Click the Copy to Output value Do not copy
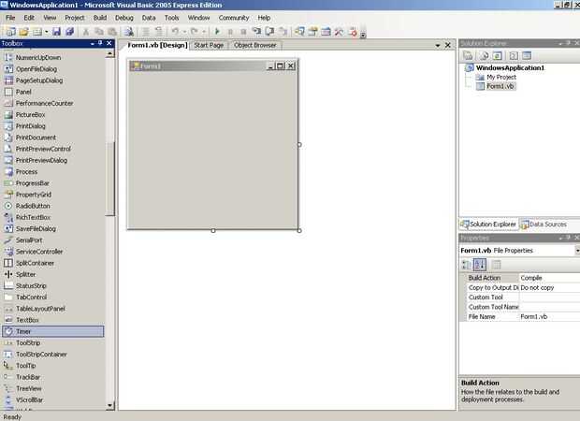The height and width of the screenshot is (421, 580). [x=537, y=287]
